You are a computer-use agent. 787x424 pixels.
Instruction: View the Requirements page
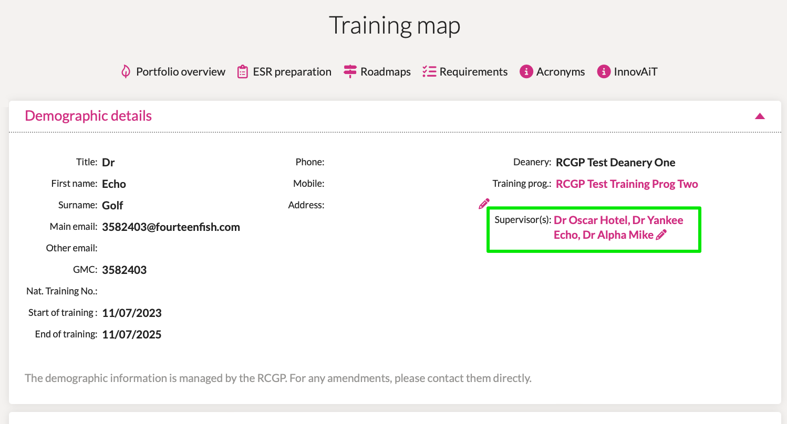[473, 72]
